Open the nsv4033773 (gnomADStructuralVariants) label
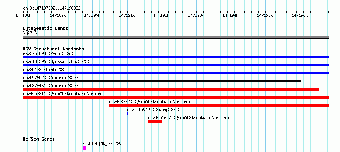The width and height of the screenshot is (340, 152). click(x=151, y=102)
